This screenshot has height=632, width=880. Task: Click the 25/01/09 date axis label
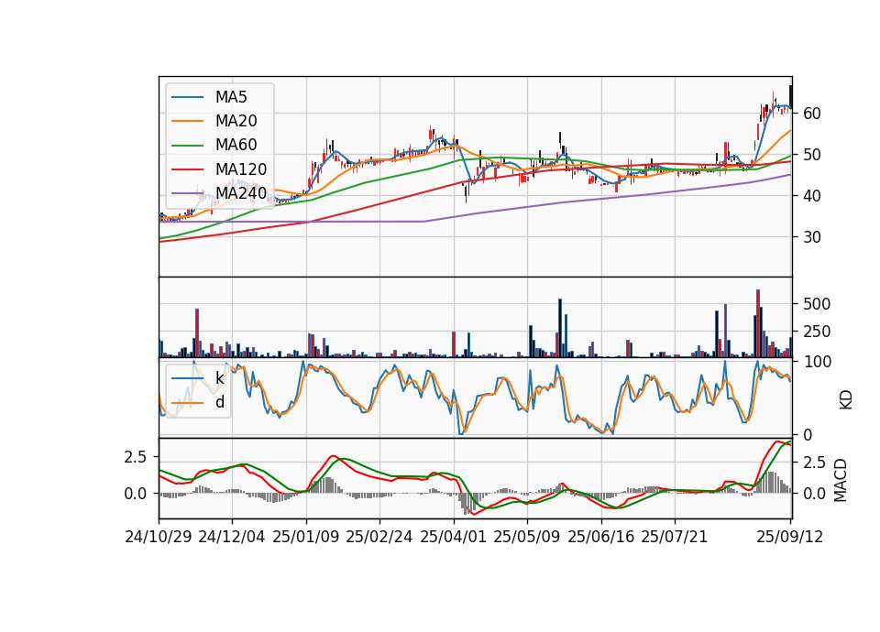[306, 537]
